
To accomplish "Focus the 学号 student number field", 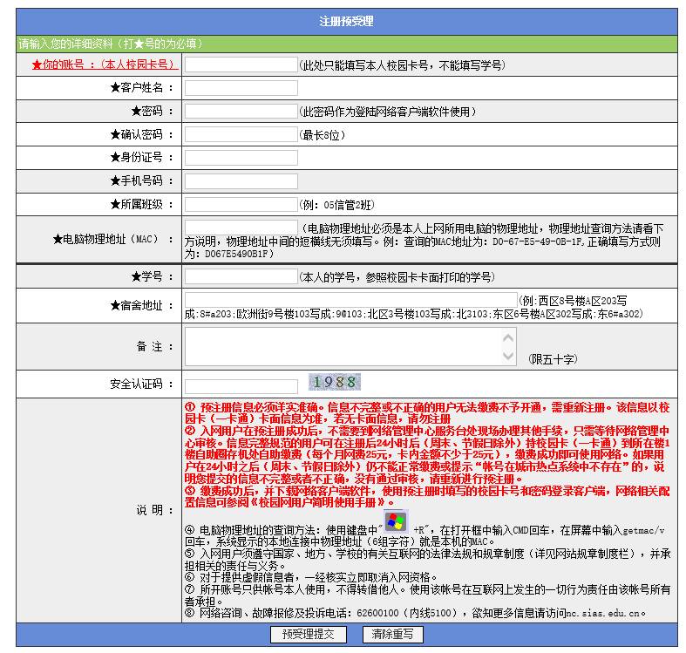I will coord(241,276).
